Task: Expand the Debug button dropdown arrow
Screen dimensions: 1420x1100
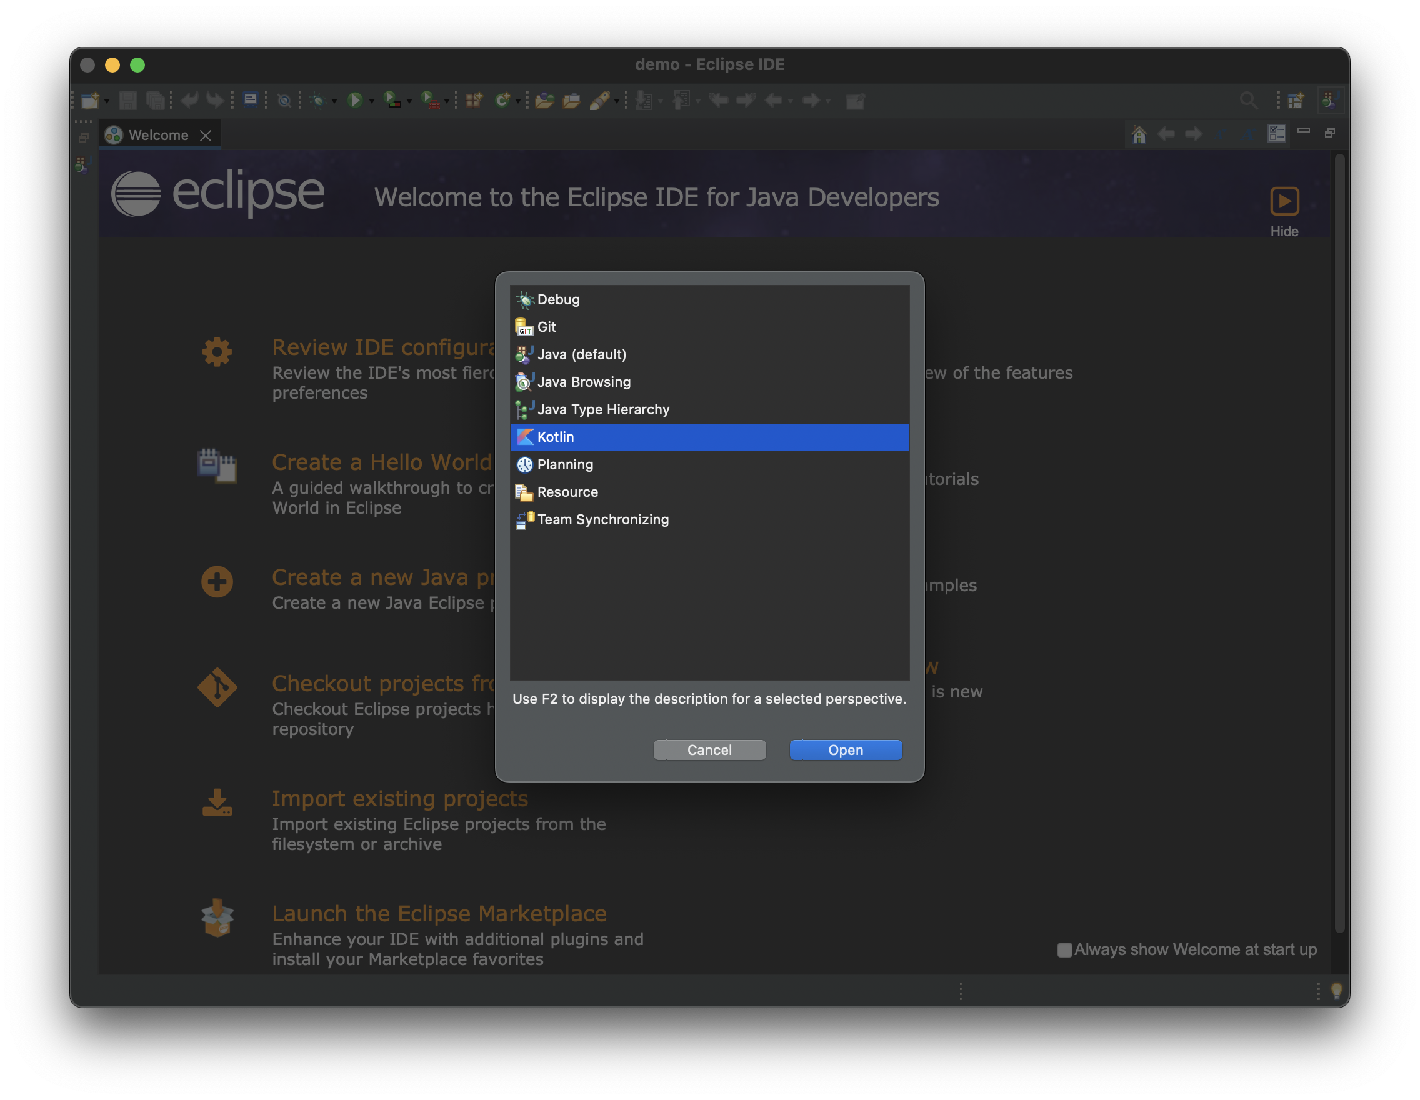Action: point(334,101)
